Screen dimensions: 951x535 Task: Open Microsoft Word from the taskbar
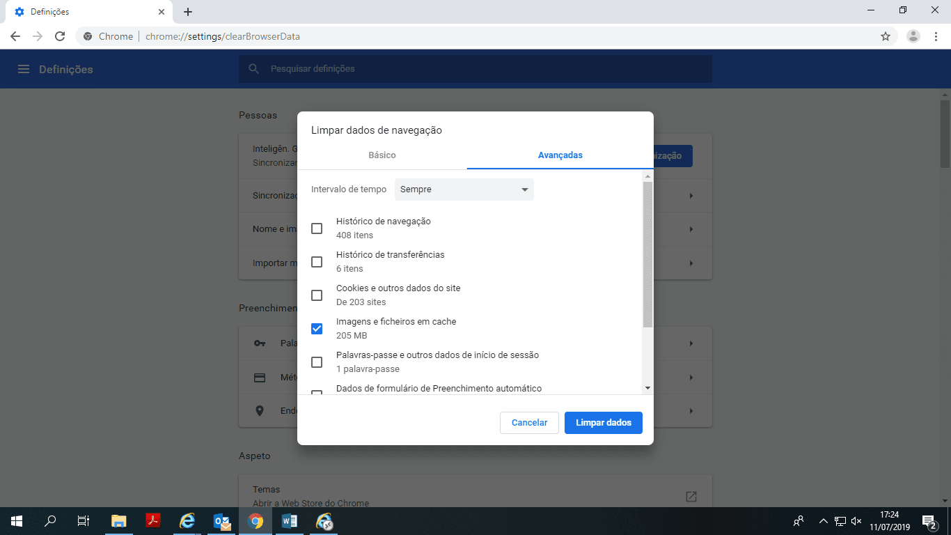(x=290, y=521)
